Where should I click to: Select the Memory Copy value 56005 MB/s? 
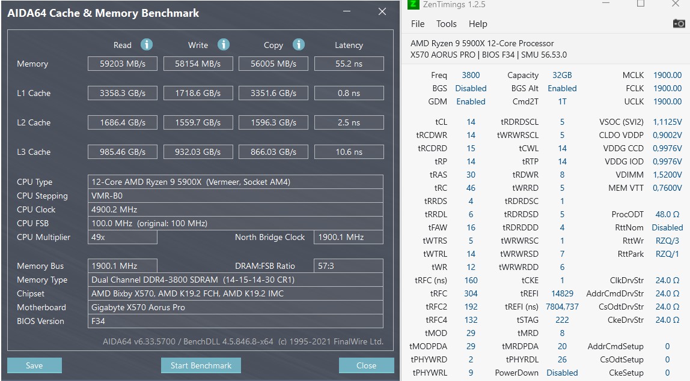pyautogui.click(x=273, y=64)
